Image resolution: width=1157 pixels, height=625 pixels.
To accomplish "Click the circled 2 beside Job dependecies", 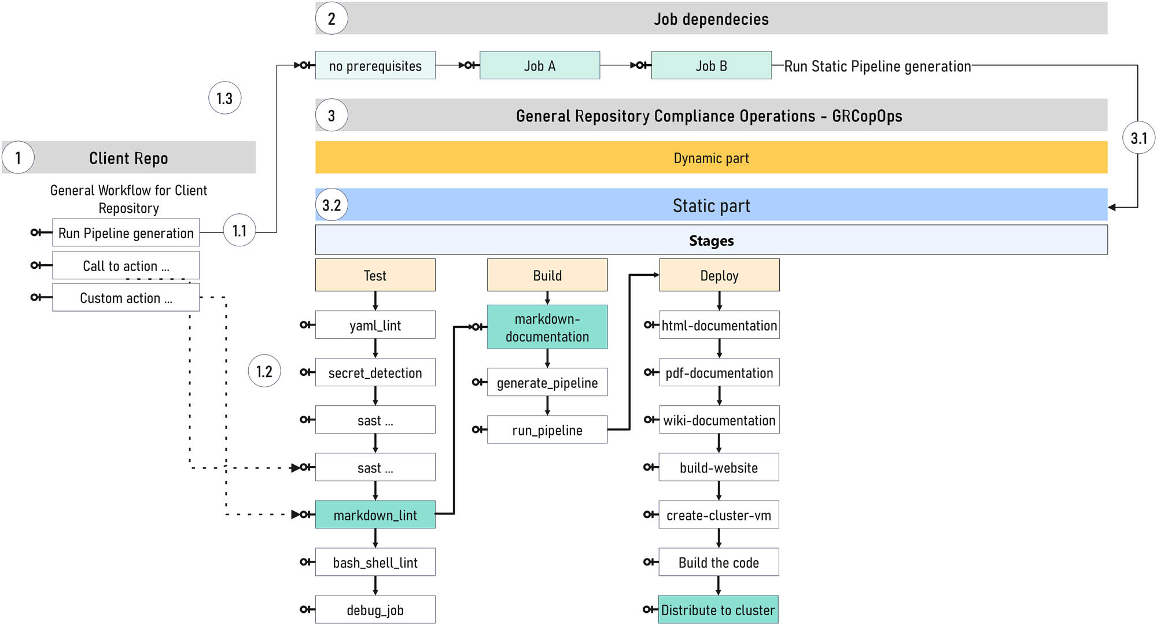I will [x=330, y=19].
